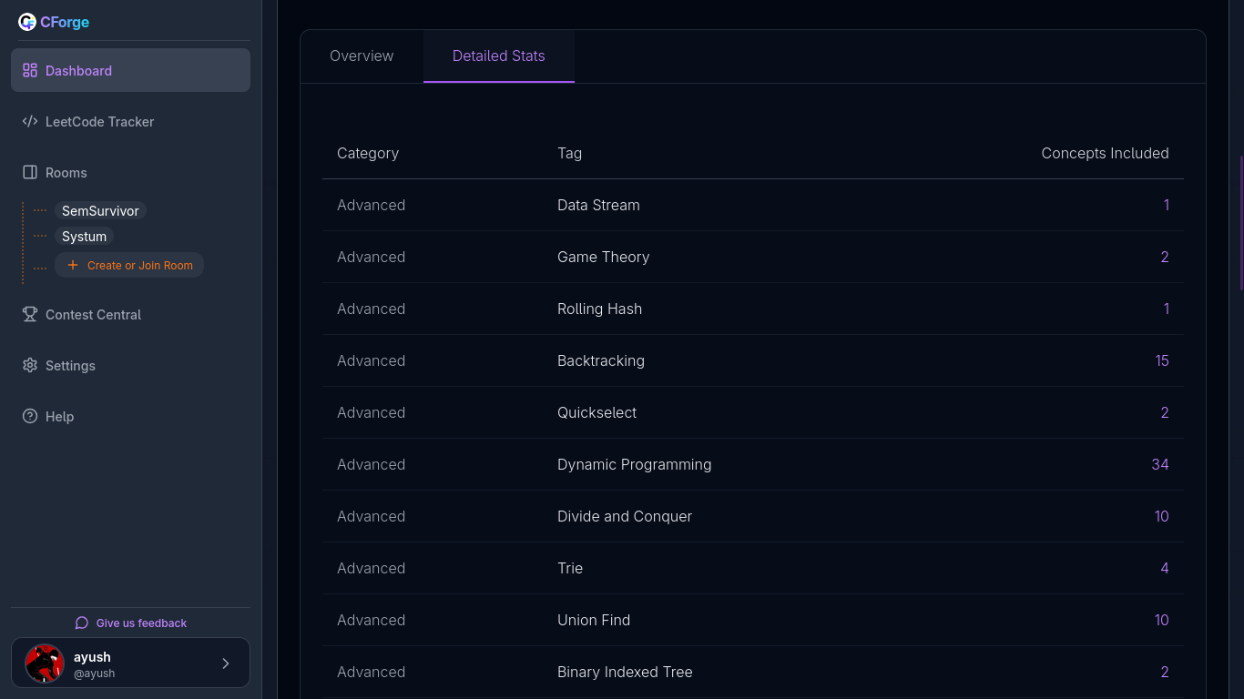Open the Systum room
This screenshot has width=1244, height=699.
(x=84, y=236)
